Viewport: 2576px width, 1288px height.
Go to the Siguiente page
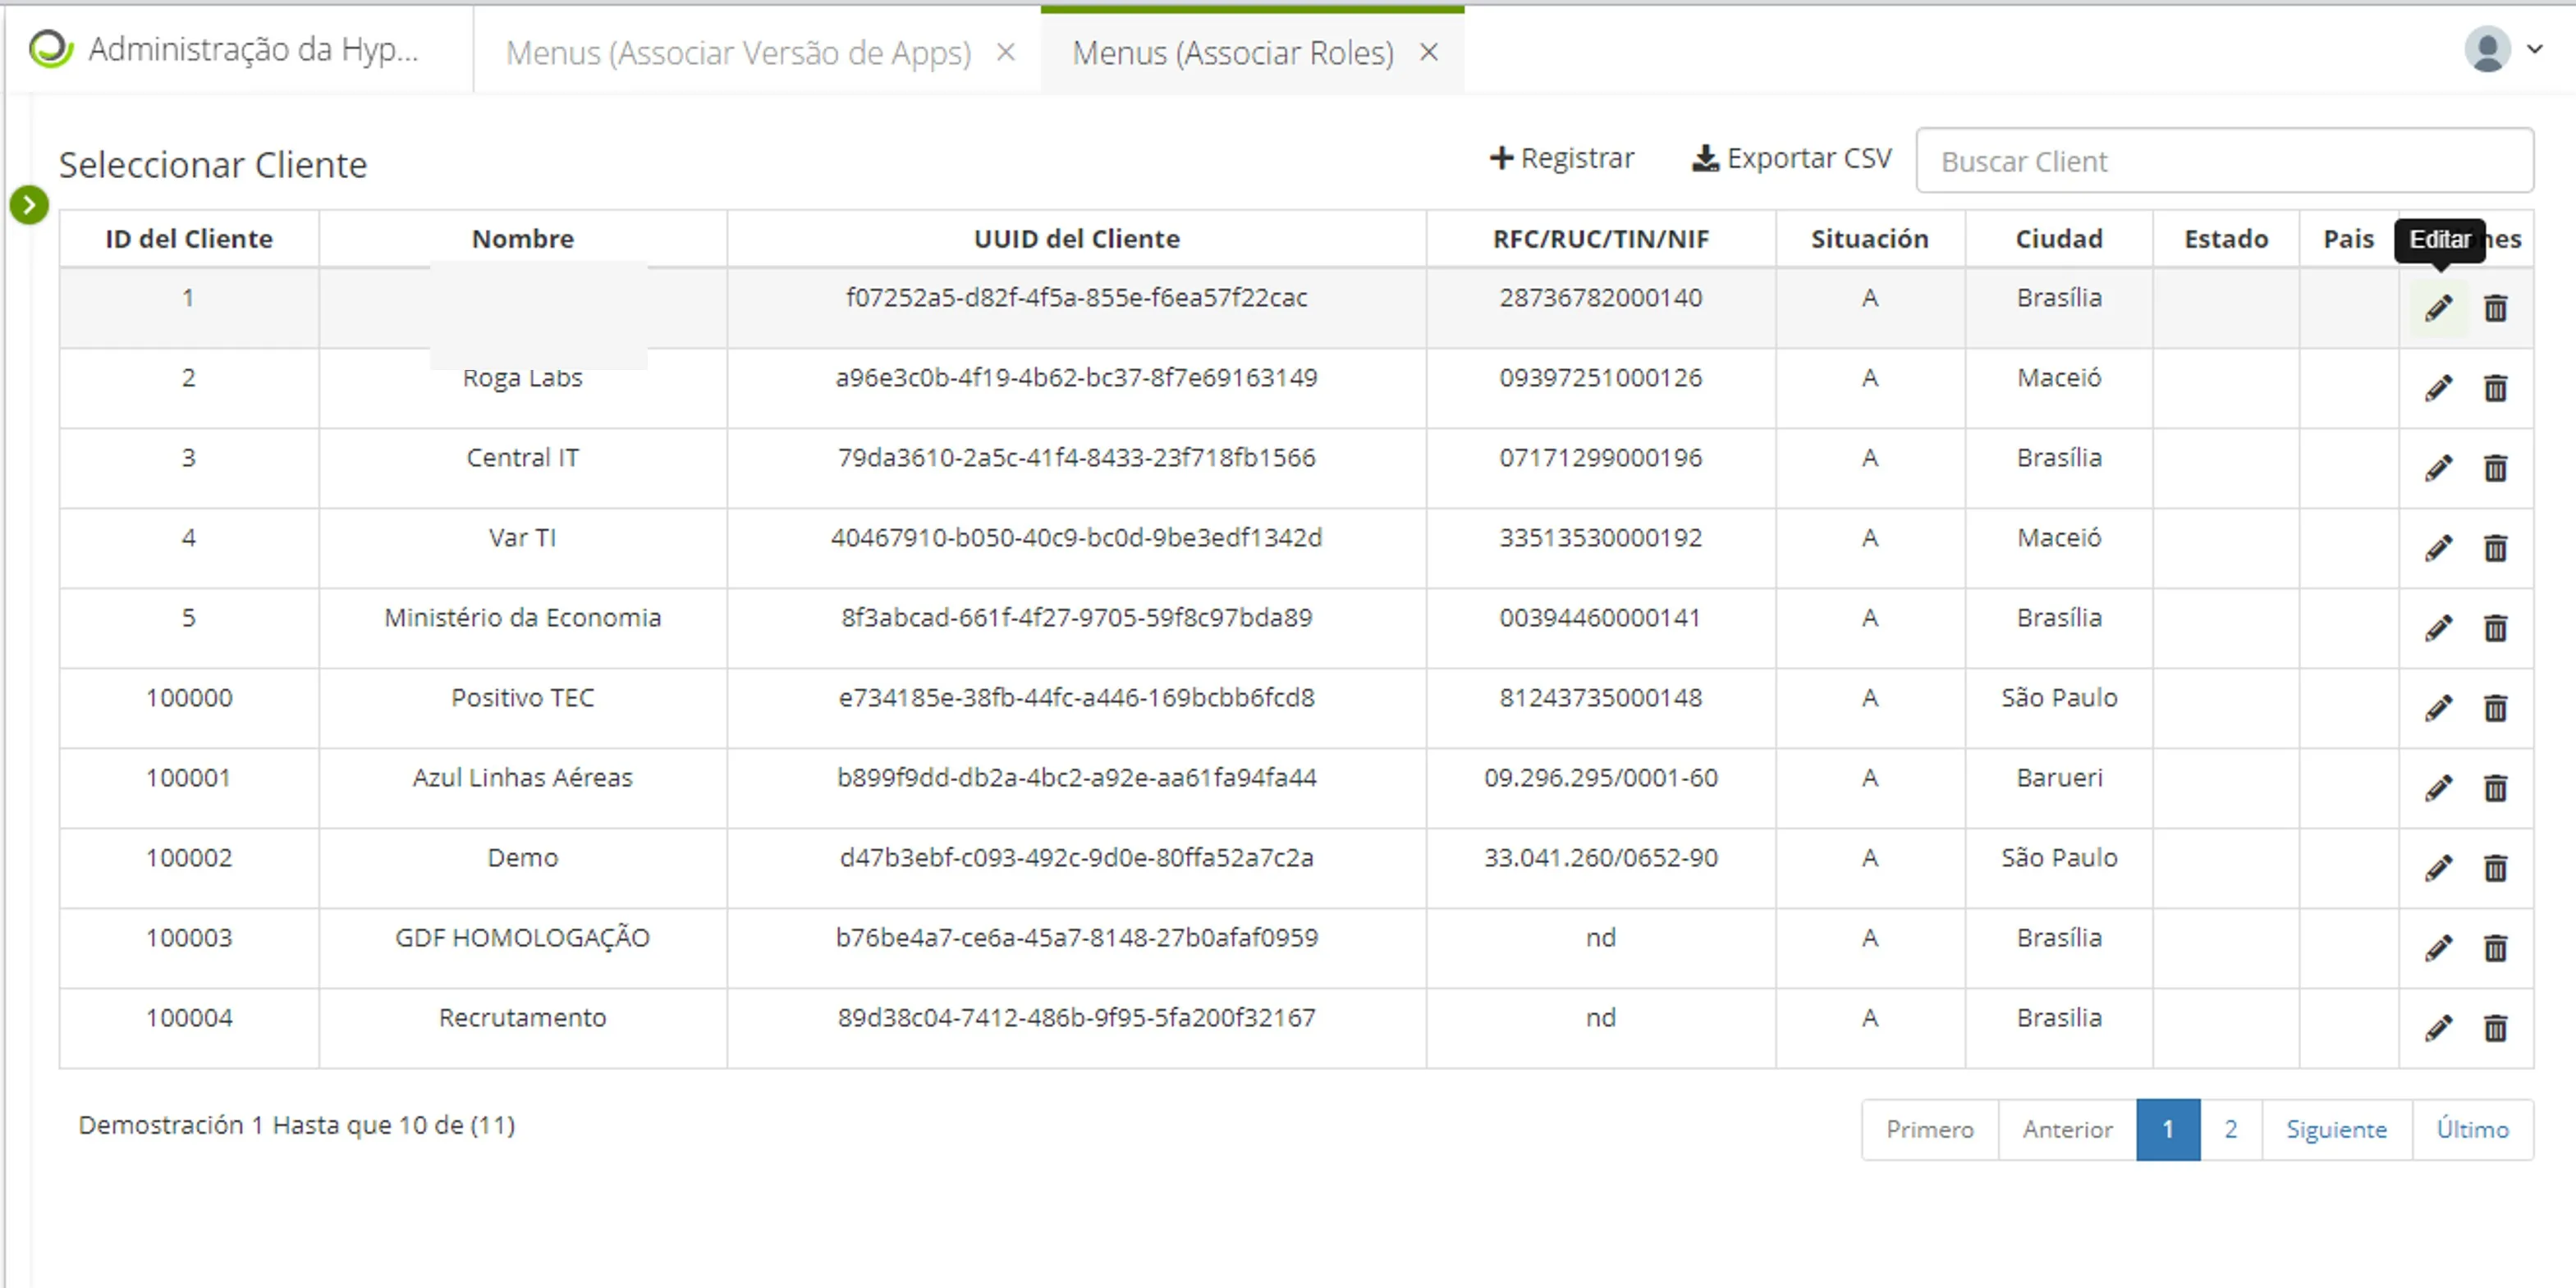(2336, 1129)
